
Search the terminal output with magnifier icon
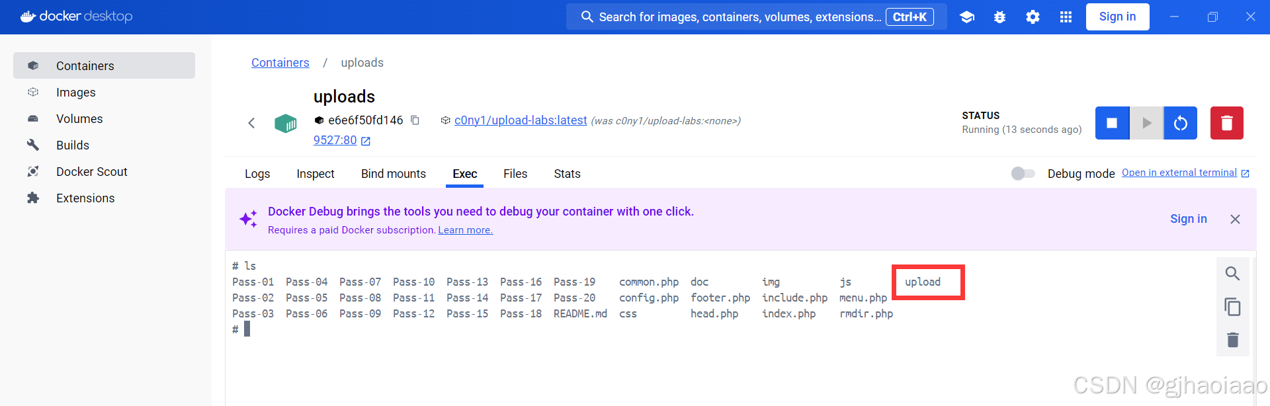click(x=1232, y=274)
